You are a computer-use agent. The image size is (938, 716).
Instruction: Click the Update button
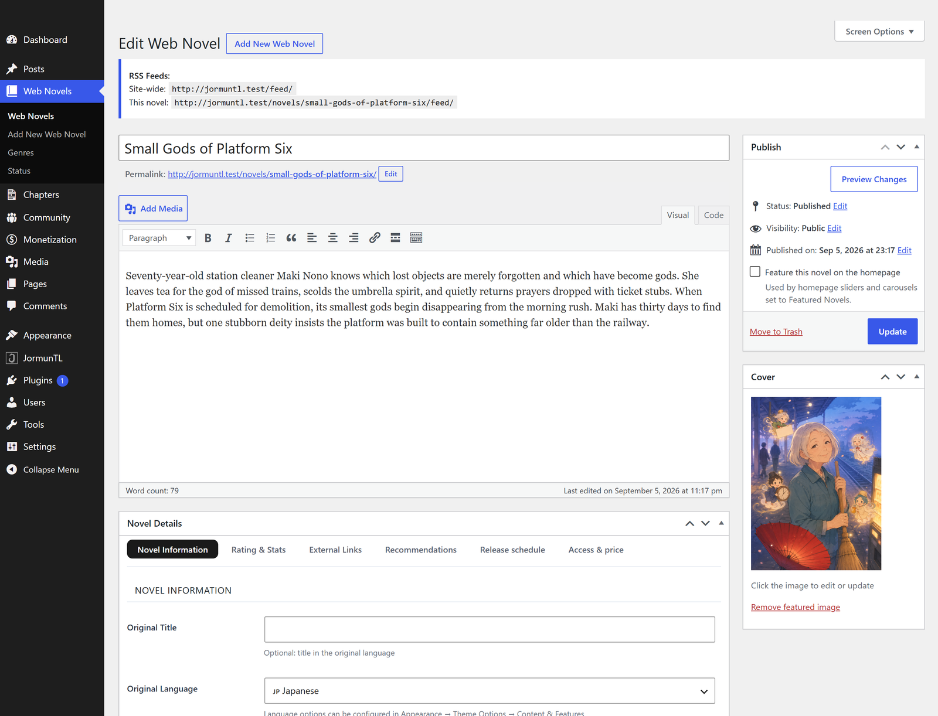coord(892,332)
